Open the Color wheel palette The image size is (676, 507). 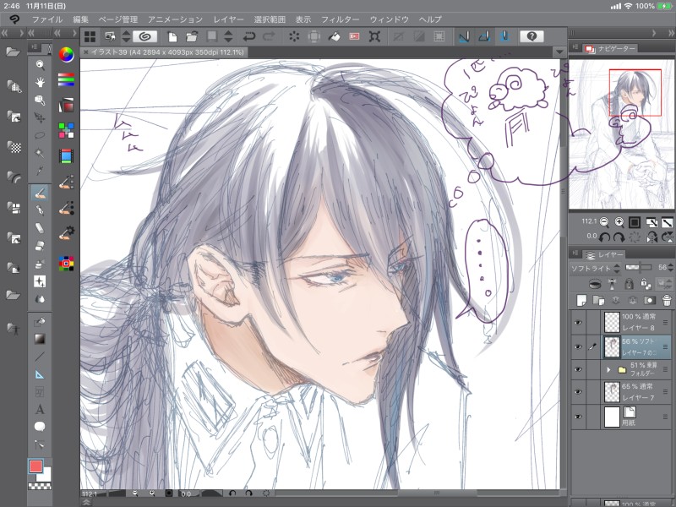[67, 55]
